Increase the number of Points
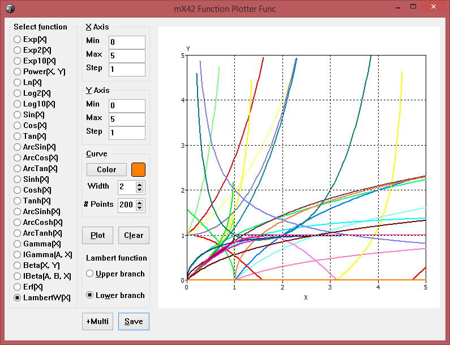The width and height of the screenshot is (450, 345). (140, 202)
